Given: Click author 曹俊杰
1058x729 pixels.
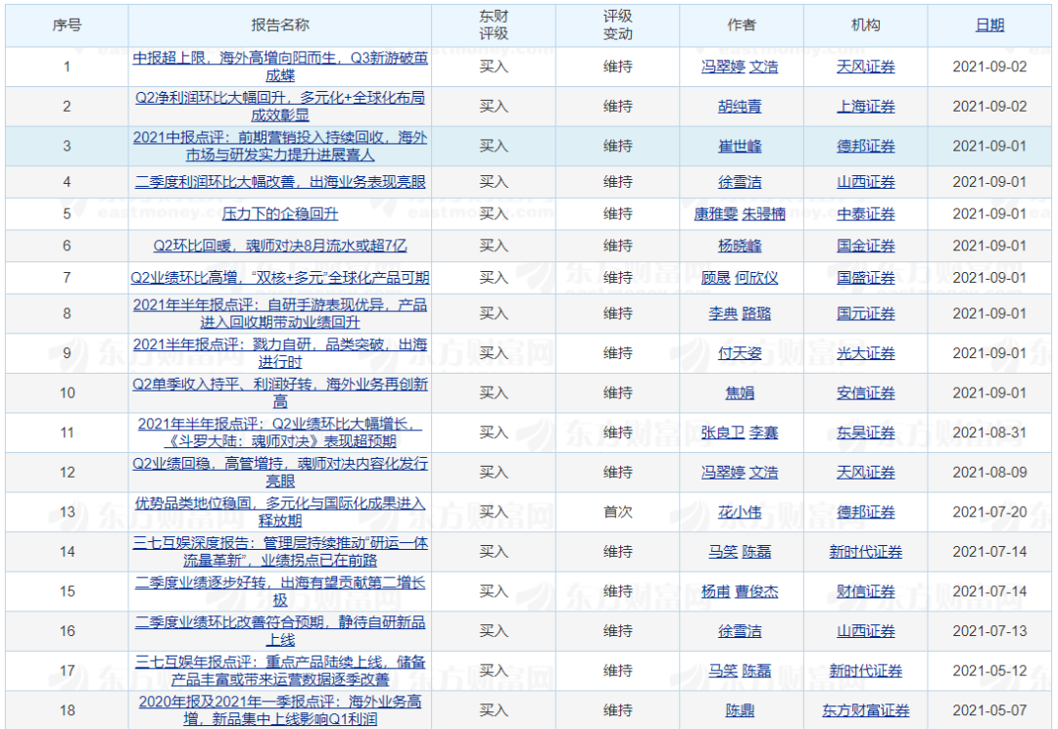Looking at the screenshot, I should [756, 592].
